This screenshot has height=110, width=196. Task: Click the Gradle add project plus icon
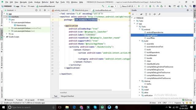click(133, 14)
